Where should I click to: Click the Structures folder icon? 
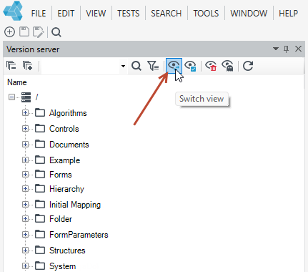click(x=40, y=250)
